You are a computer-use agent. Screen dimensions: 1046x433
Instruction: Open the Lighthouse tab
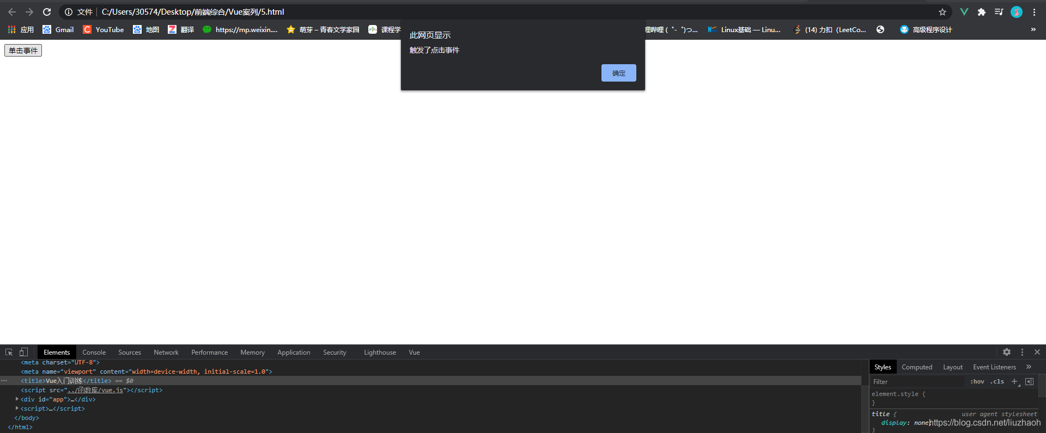[x=380, y=352]
